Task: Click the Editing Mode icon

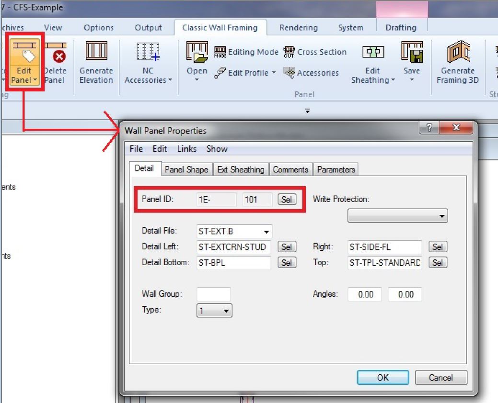Action: pyautogui.click(x=220, y=52)
